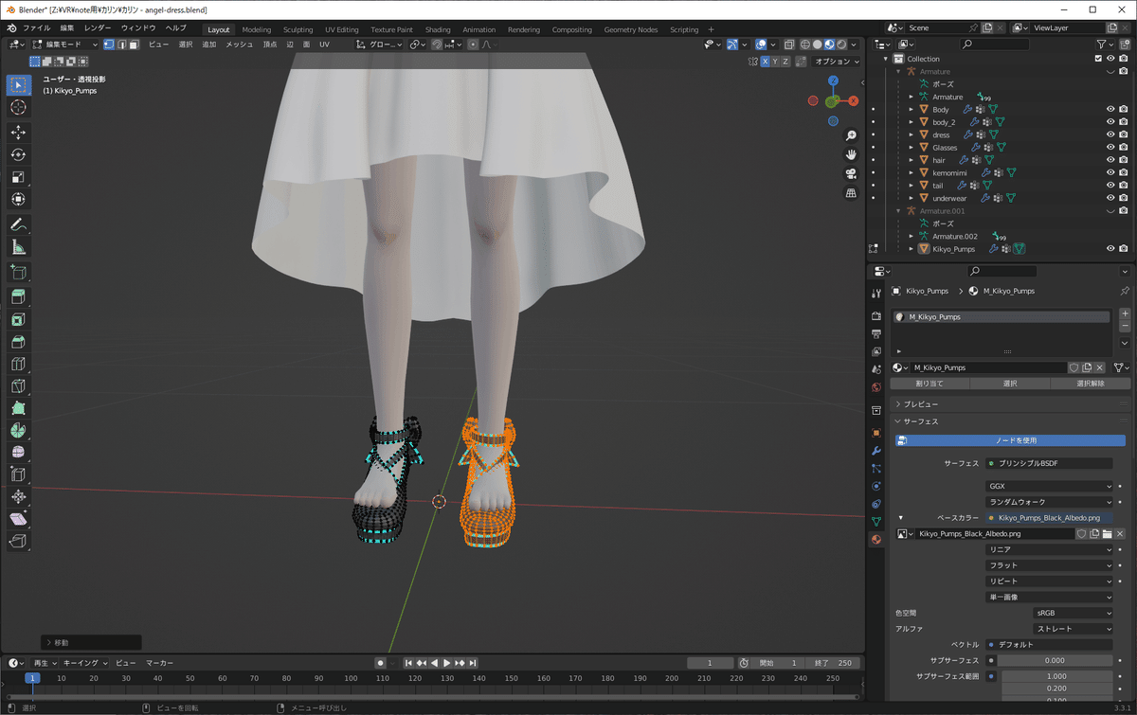1137x715 pixels.
Task: Enable face select mode
Action: (134, 45)
